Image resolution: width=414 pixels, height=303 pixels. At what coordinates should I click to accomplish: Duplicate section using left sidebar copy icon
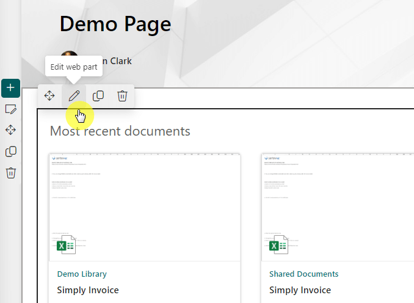[x=11, y=151]
